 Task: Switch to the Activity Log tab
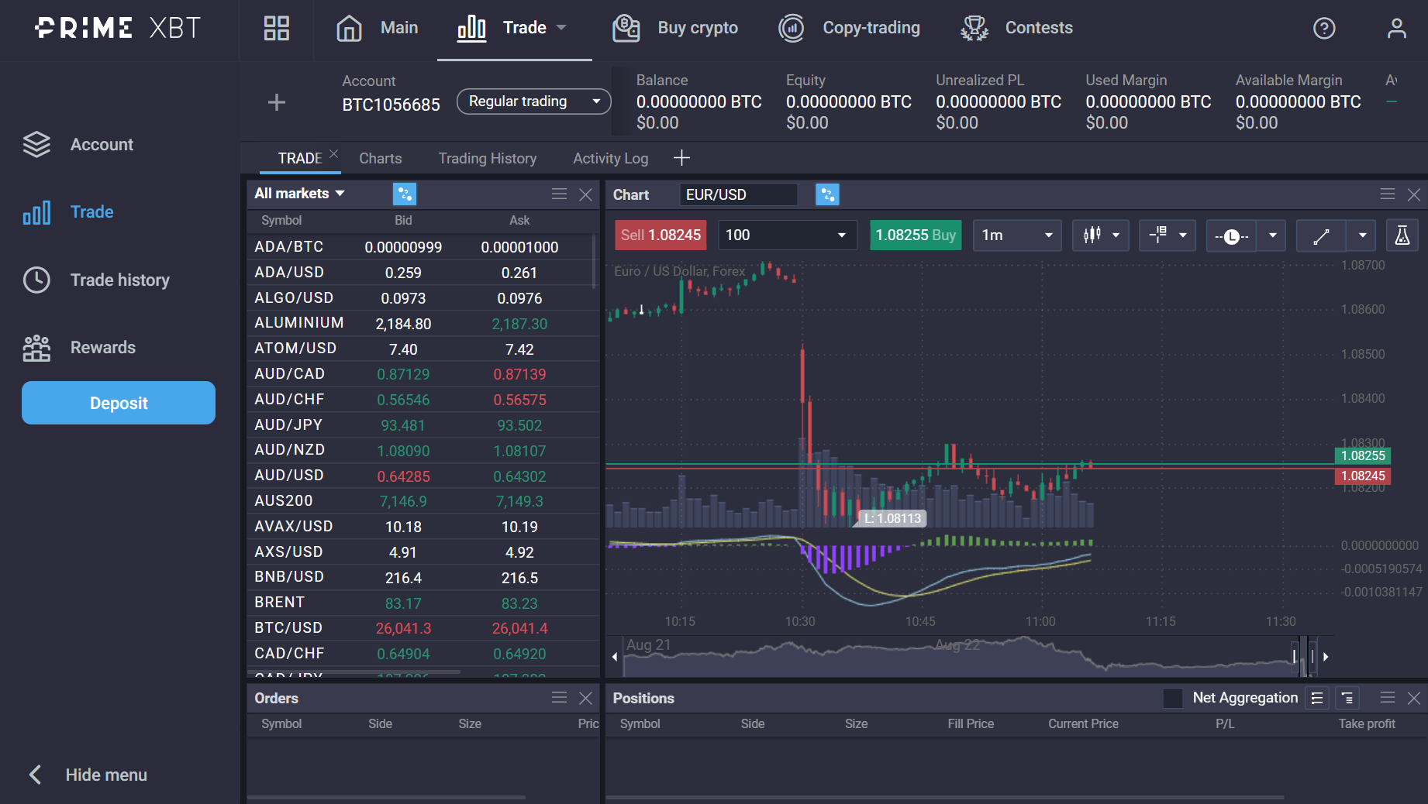(610, 158)
